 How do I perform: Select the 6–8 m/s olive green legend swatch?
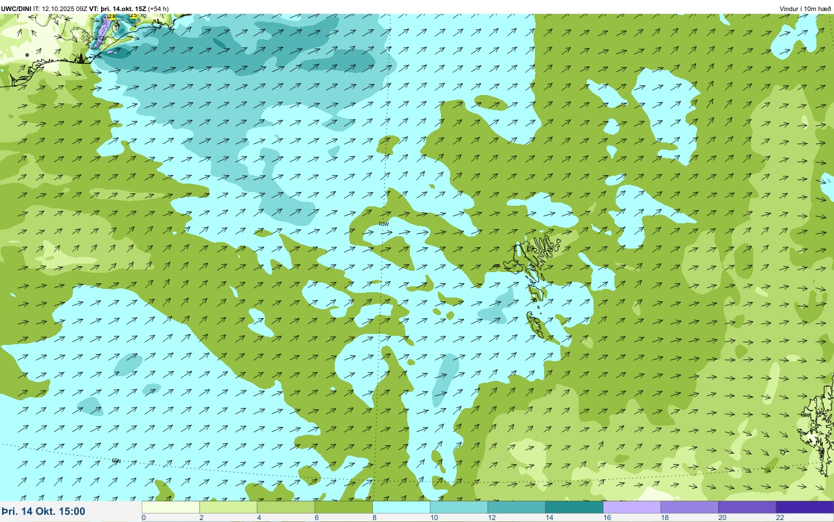[x=343, y=507]
